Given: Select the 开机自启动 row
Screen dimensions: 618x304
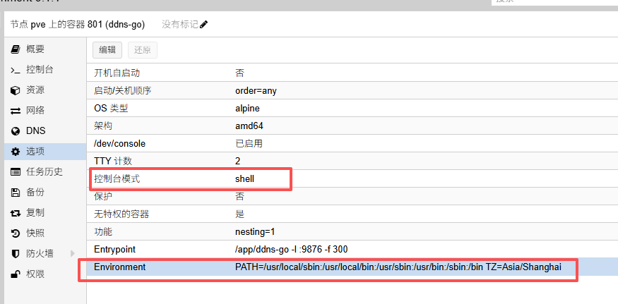Looking at the screenshot, I should click(x=352, y=73).
